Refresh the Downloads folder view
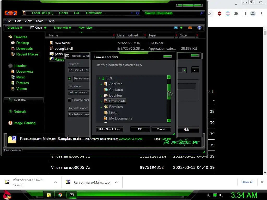This screenshot has height=200, width=267. click(137, 13)
